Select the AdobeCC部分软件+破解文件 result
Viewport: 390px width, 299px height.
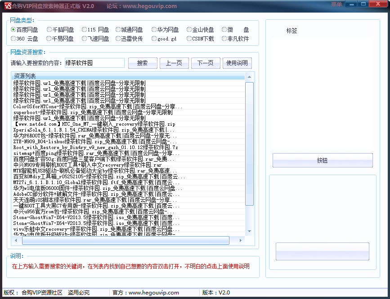click(x=128, y=194)
